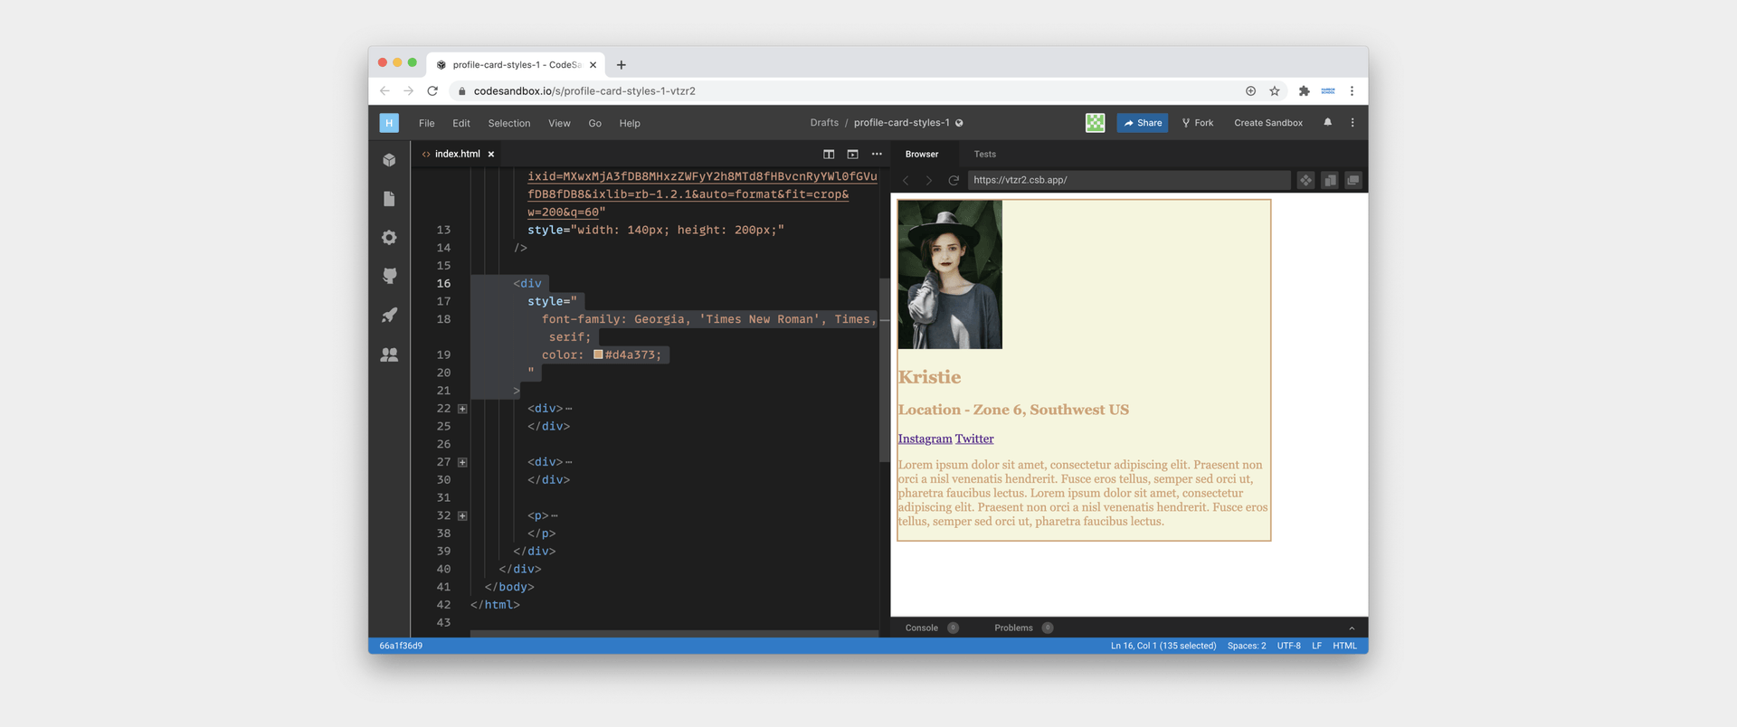Screen dimensions: 1737x727
Task: Open the GitHub panel in the sidebar
Action: pyautogui.click(x=389, y=276)
